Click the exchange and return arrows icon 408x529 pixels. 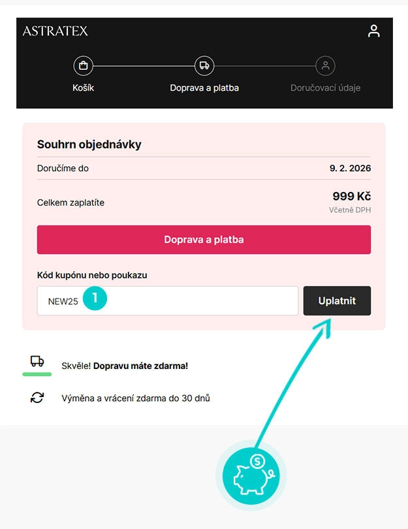click(36, 397)
